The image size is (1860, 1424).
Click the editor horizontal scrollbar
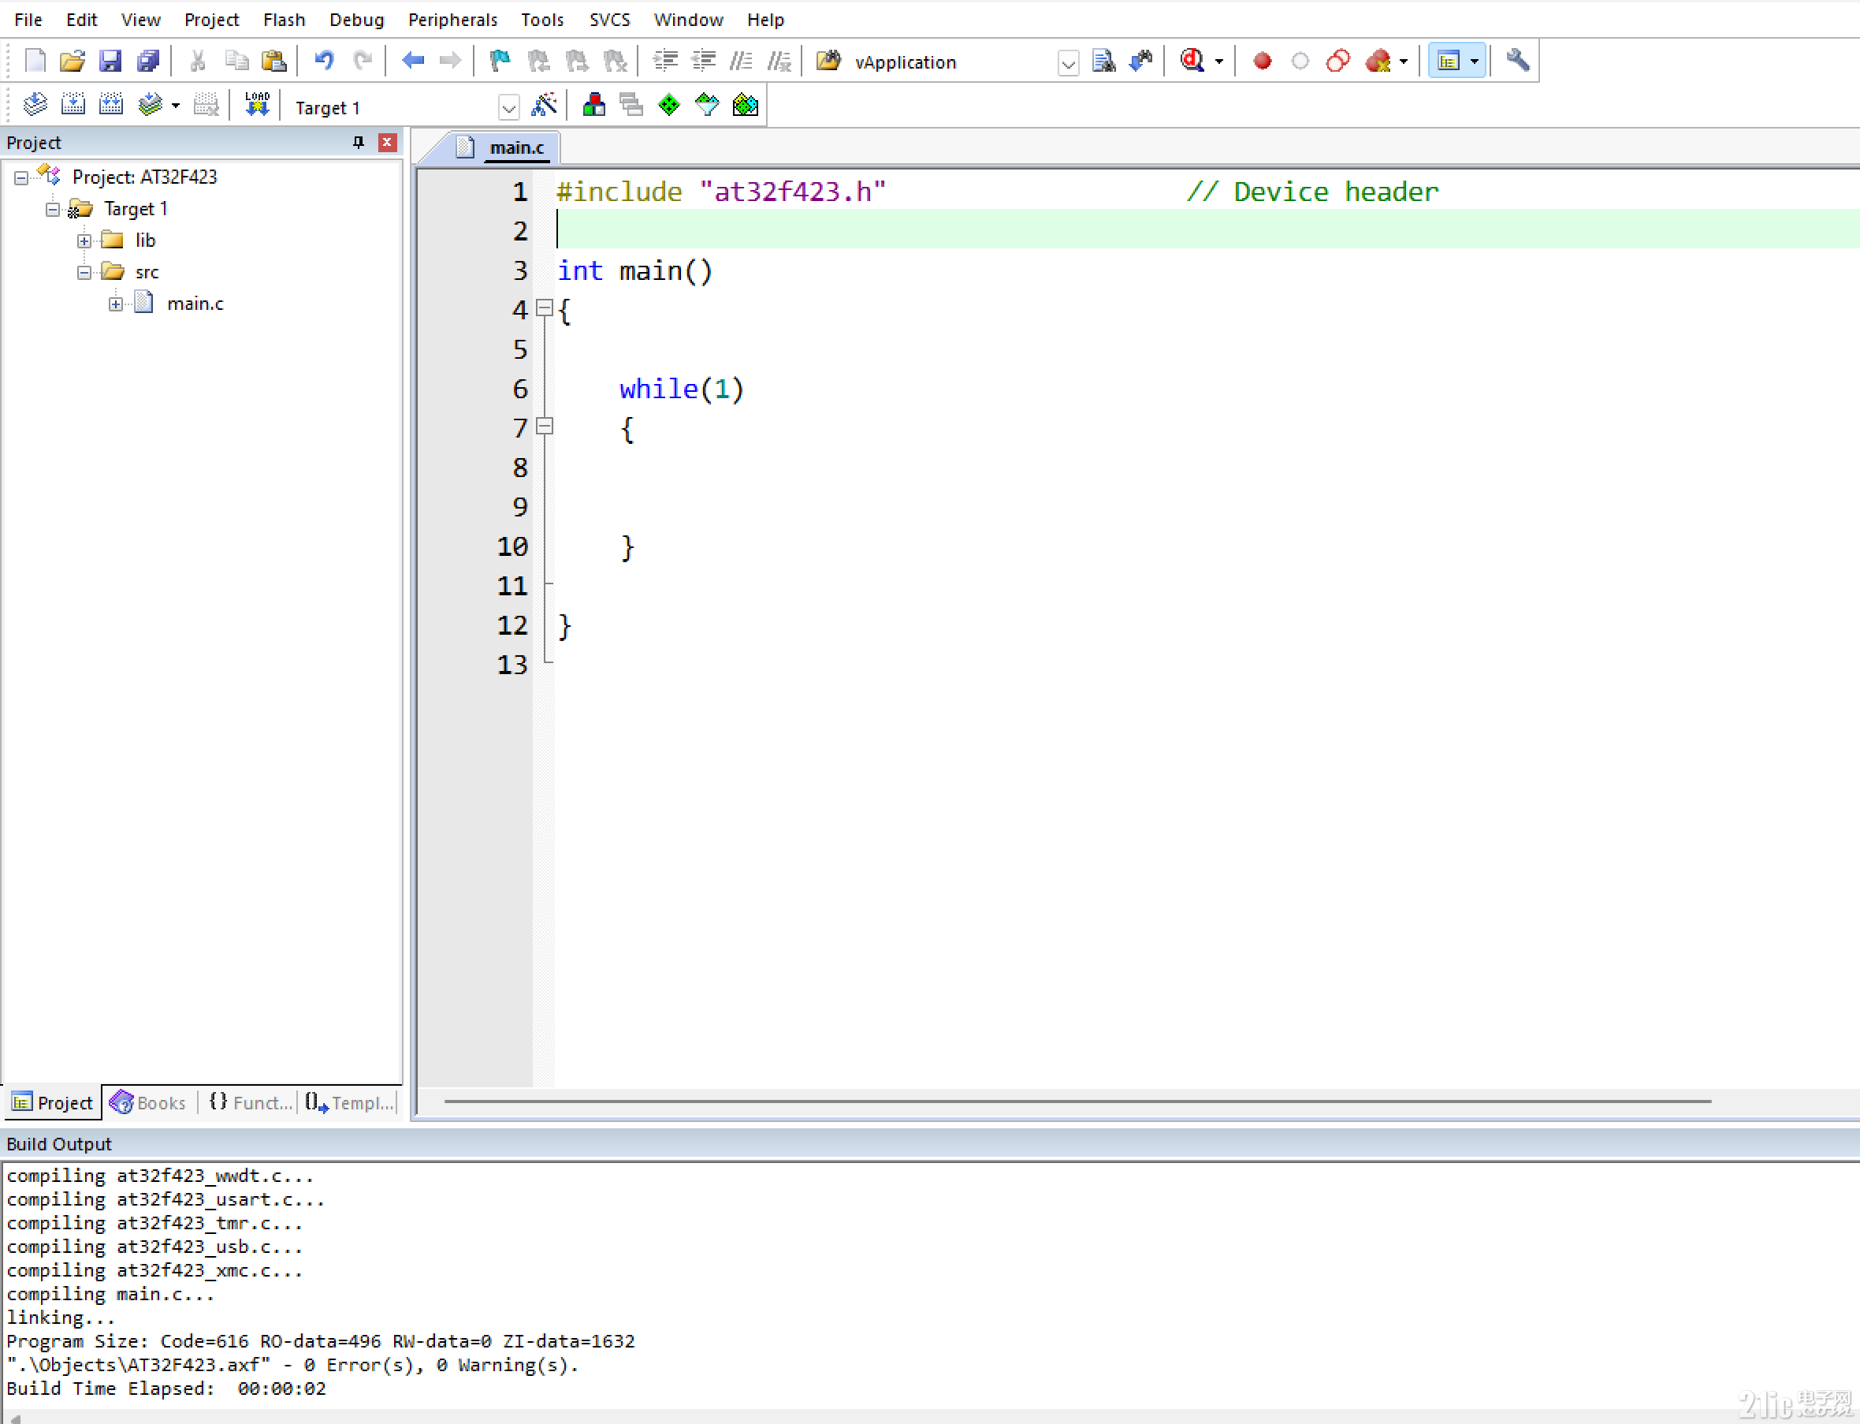(x=1077, y=1102)
